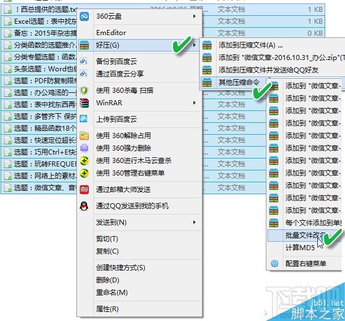Expand the 发送到(N) submenu arrow
This screenshot has width=345, height=321.
(195, 222)
